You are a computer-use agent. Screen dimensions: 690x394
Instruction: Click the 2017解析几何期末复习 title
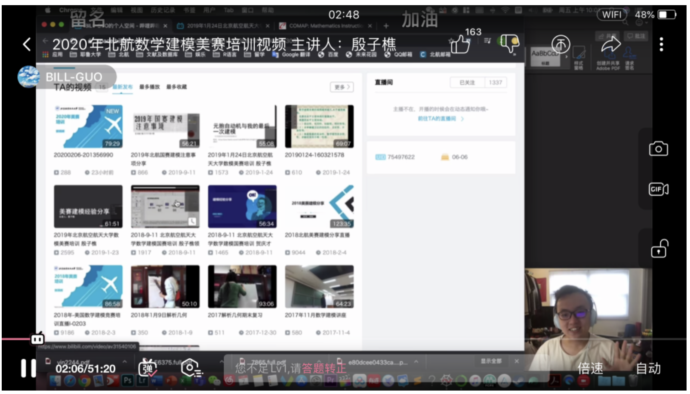coord(235,315)
